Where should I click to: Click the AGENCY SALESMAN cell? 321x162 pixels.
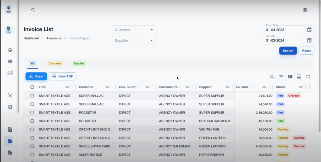174,146
